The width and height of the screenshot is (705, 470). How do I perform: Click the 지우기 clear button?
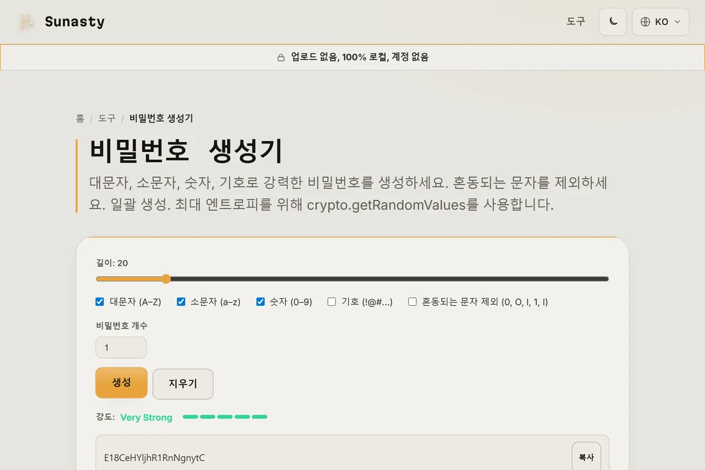click(x=183, y=383)
